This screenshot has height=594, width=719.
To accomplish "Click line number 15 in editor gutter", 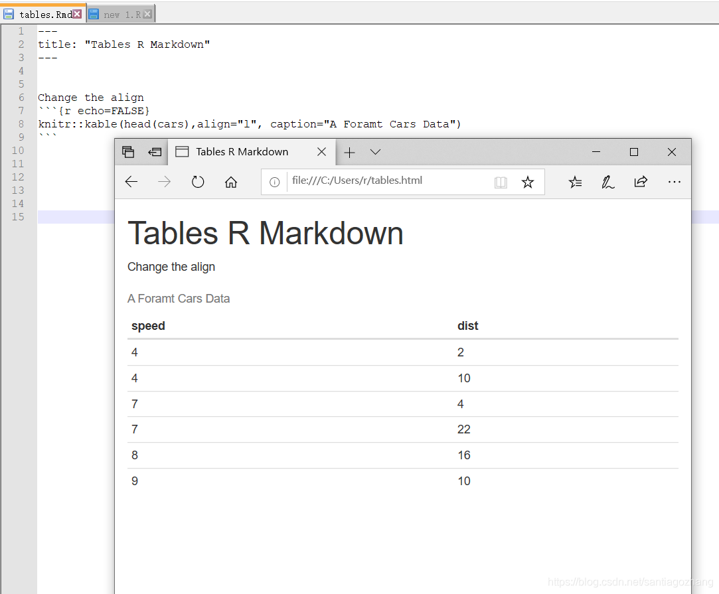I will (x=18, y=217).
